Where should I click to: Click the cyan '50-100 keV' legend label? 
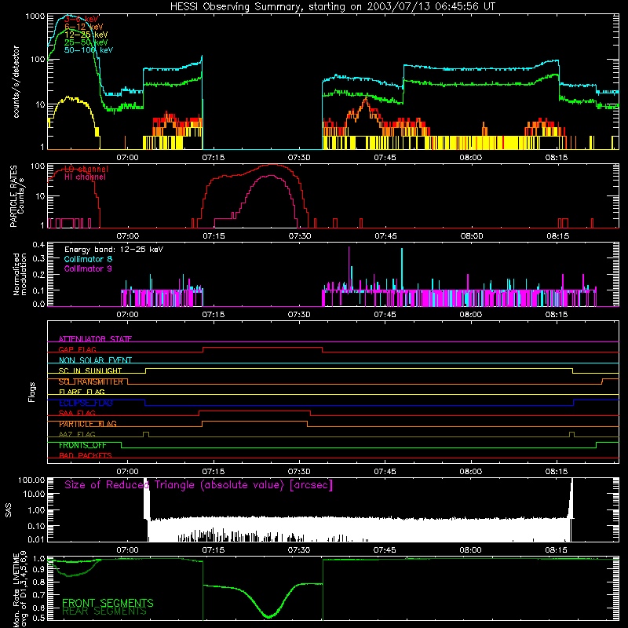(89, 50)
